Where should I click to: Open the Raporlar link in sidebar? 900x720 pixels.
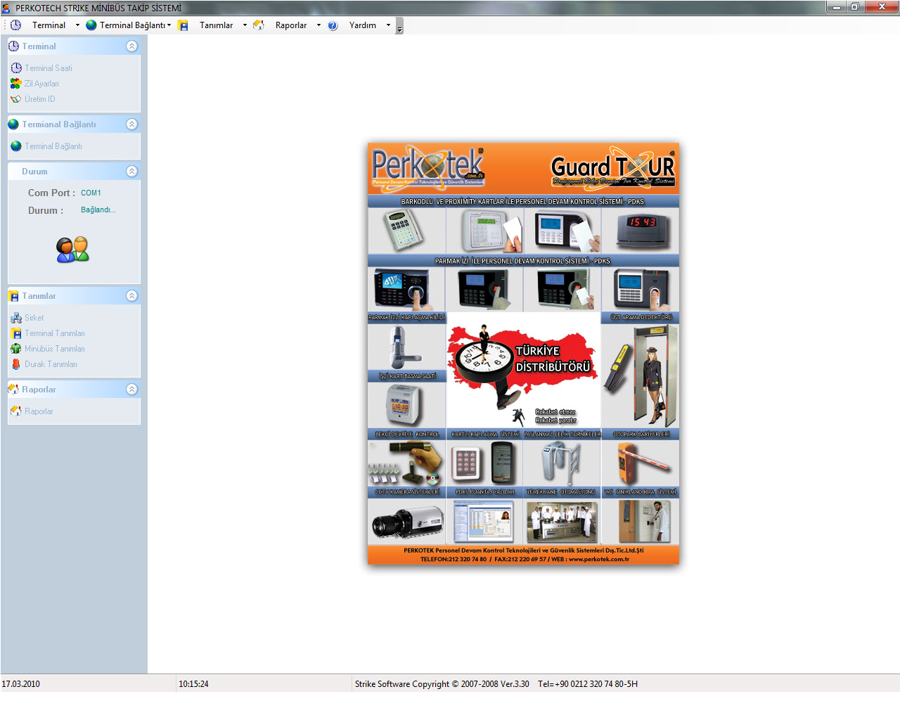tap(39, 411)
